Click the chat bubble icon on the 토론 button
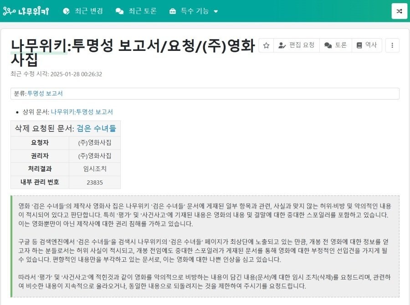The width and height of the screenshot is (410, 305). (x=328, y=45)
